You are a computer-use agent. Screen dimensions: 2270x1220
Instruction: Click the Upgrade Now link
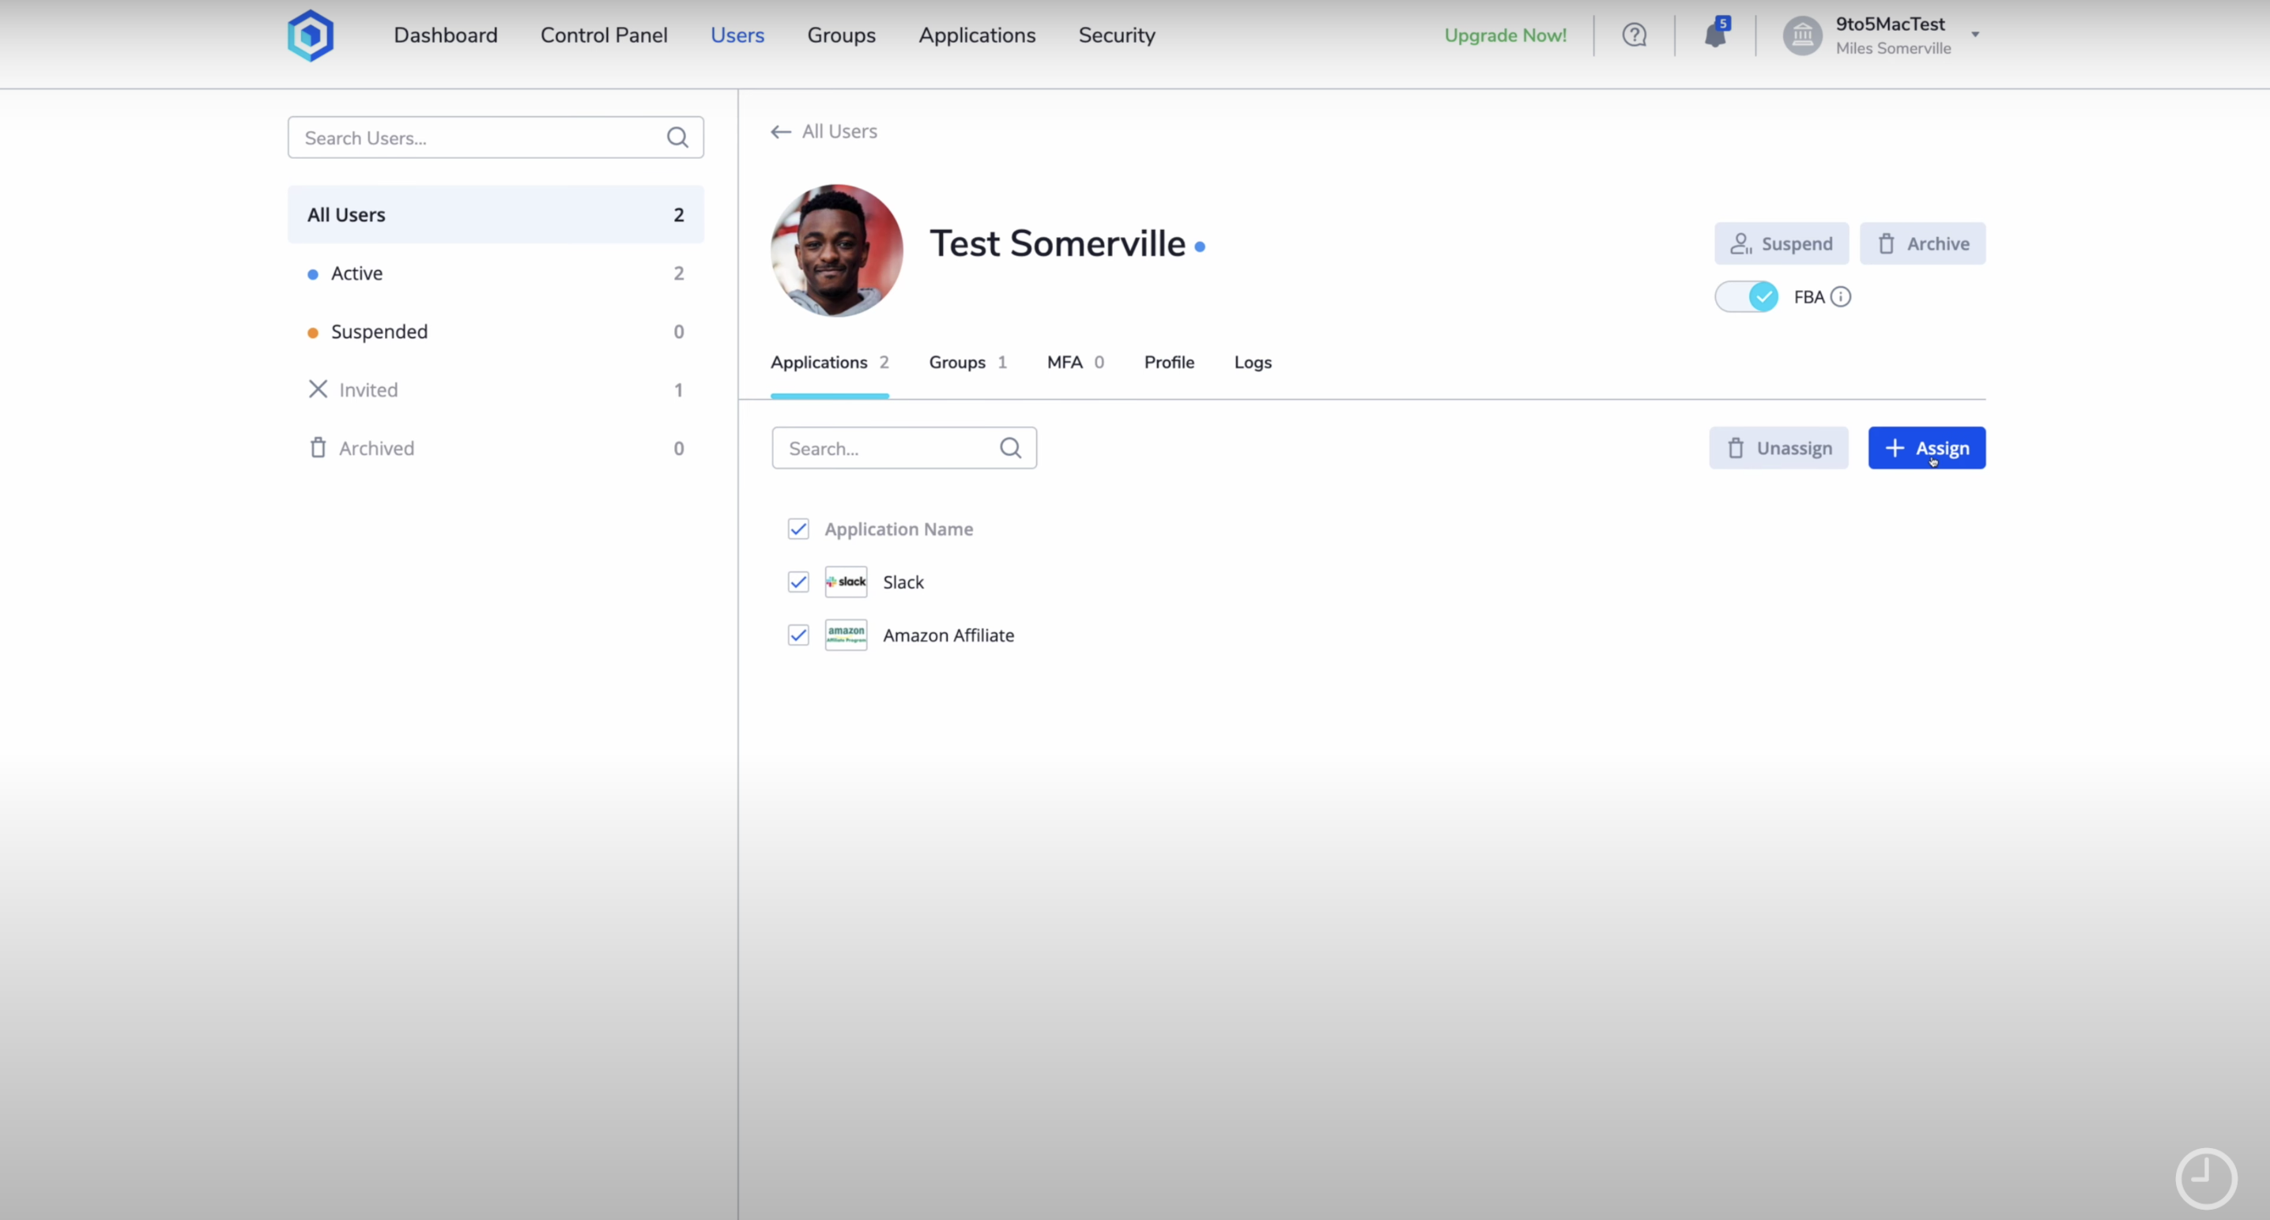click(1505, 36)
